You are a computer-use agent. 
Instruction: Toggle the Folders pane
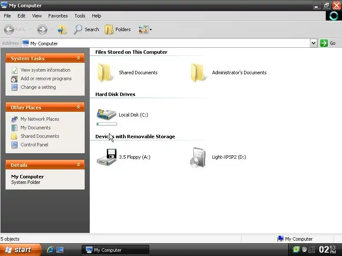click(x=118, y=29)
